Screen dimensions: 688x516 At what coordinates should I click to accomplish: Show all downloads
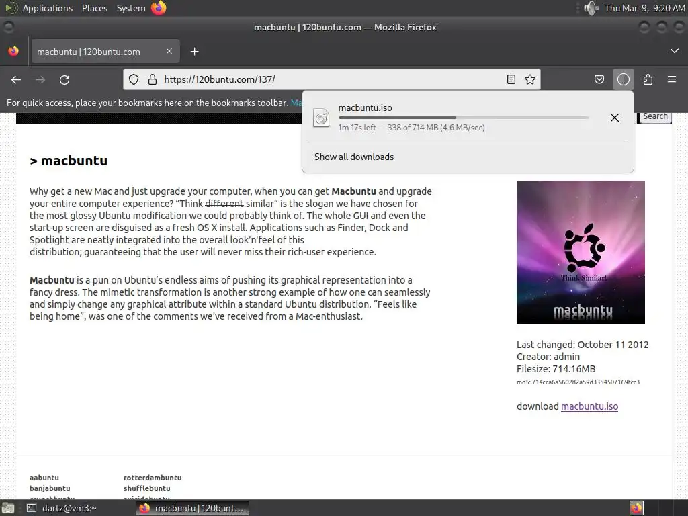pos(353,157)
